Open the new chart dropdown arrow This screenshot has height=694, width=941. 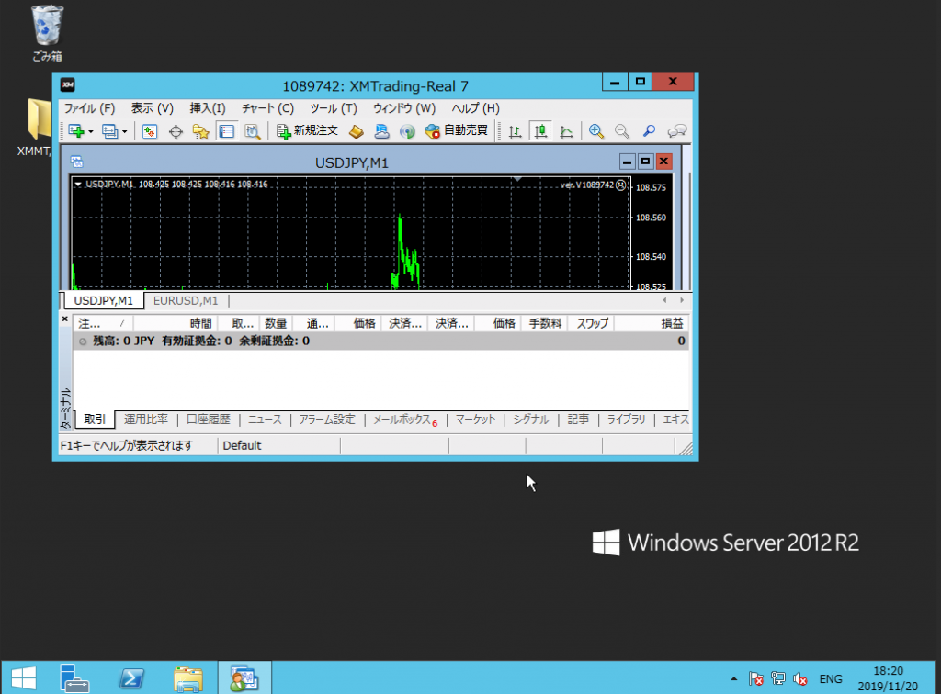(91, 132)
